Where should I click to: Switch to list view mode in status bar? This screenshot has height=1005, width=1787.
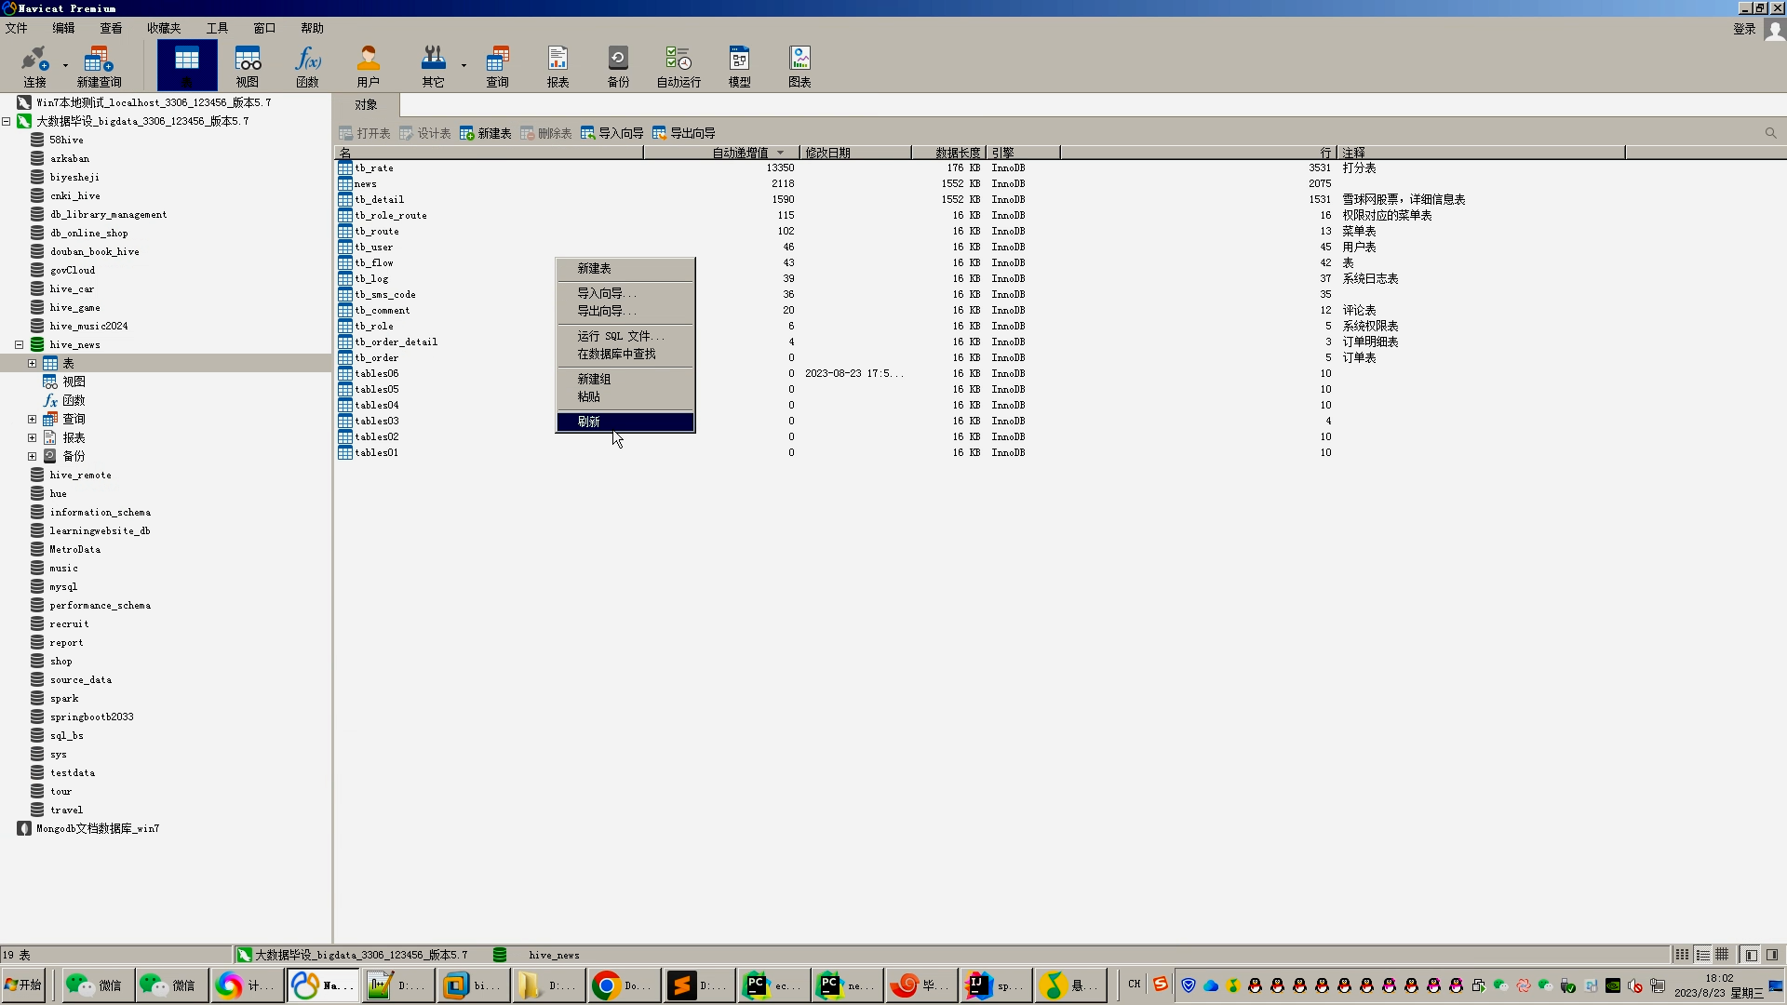(x=1682, y=955)
